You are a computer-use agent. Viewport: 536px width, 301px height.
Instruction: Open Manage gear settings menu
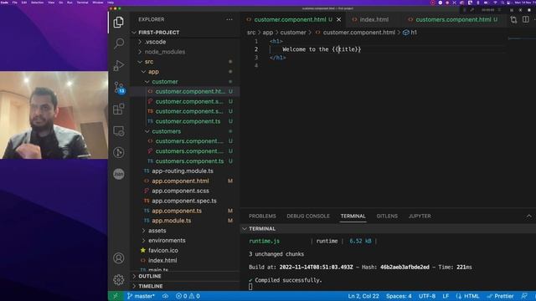(x=119, y=280)
